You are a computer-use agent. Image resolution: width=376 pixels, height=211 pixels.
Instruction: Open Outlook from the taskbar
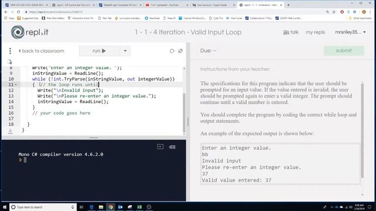[x=120, y=207]
